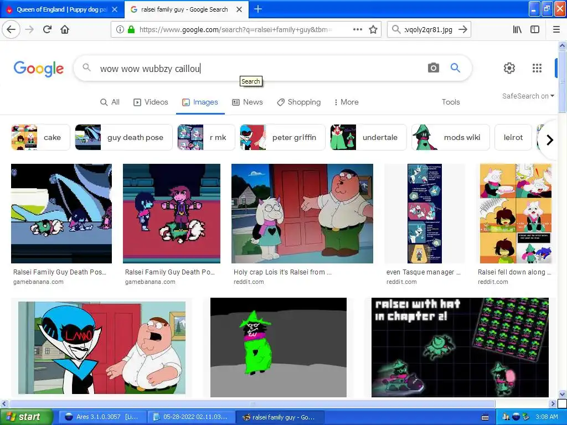567x425 pixels.
Task: Bookmark this page with the star icon
Action: (x=373, y=30)
